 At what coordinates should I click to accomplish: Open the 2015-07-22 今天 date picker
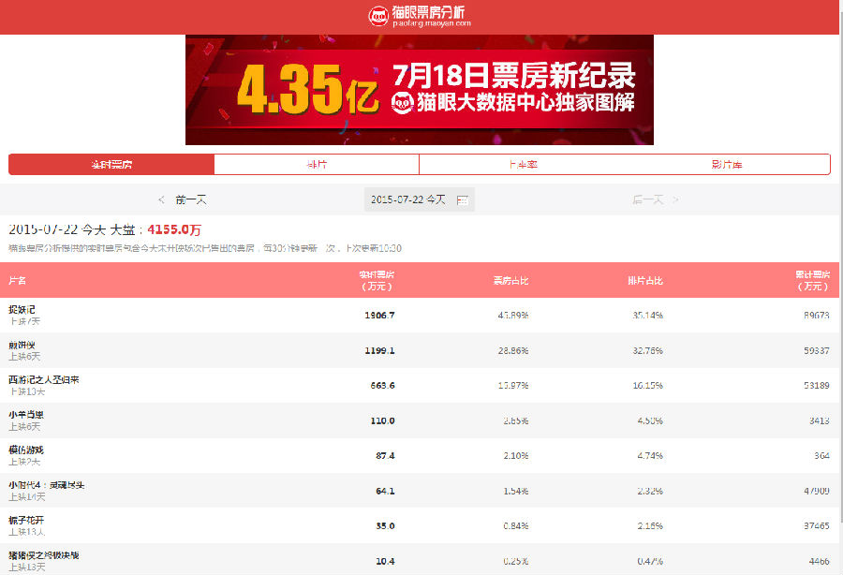tap(420, 199)
